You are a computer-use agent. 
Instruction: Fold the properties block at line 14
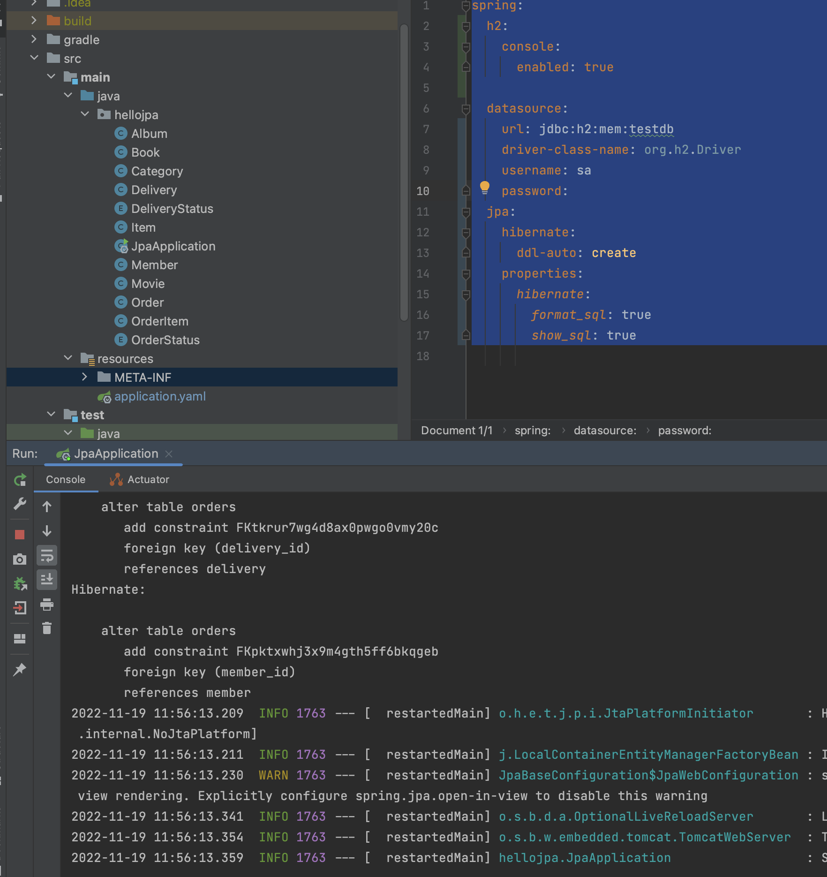466,274
